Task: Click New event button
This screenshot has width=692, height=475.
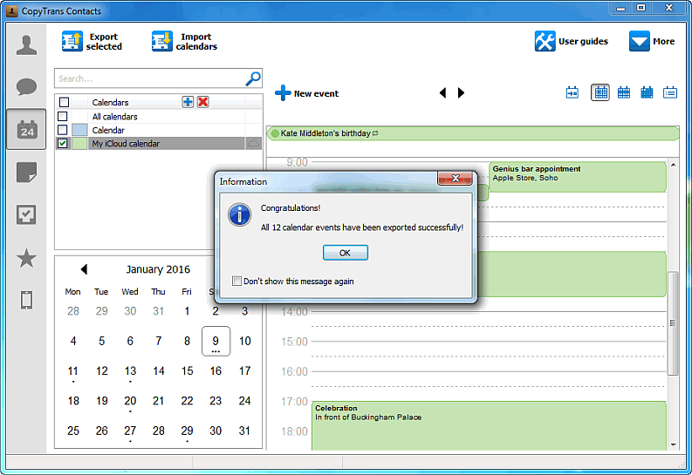Action: pos(306,93)
